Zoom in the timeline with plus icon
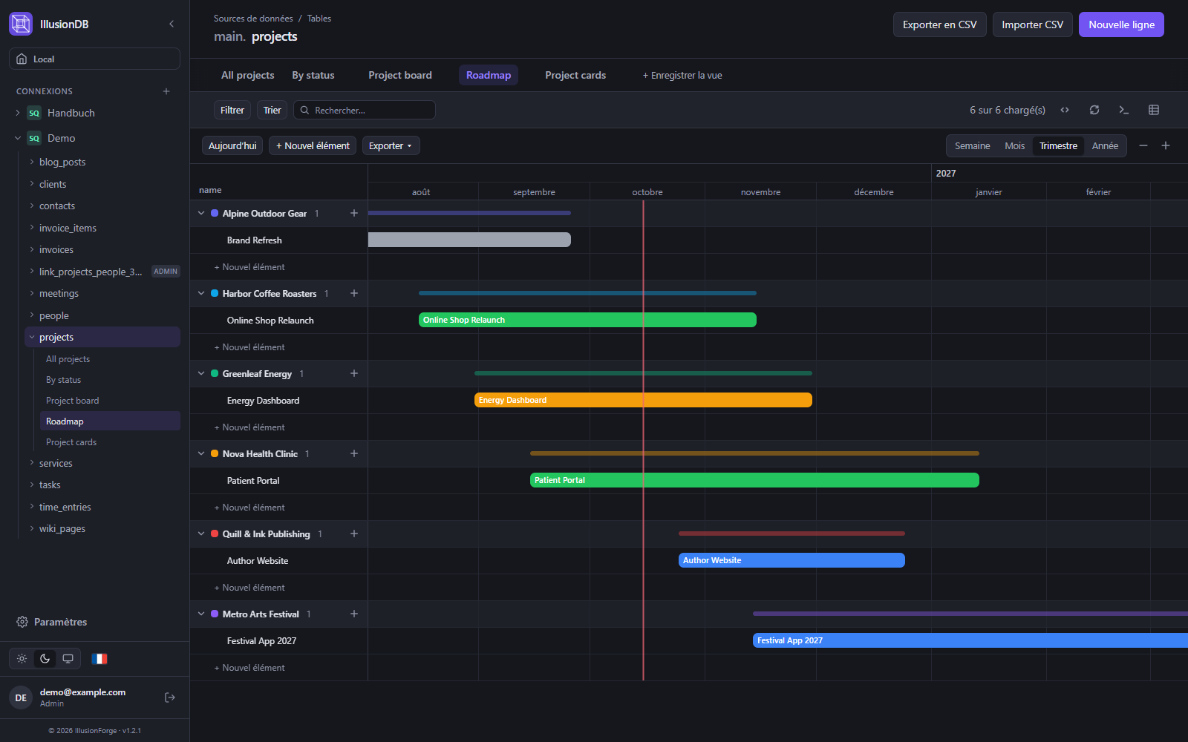 tap(1166, 145)
